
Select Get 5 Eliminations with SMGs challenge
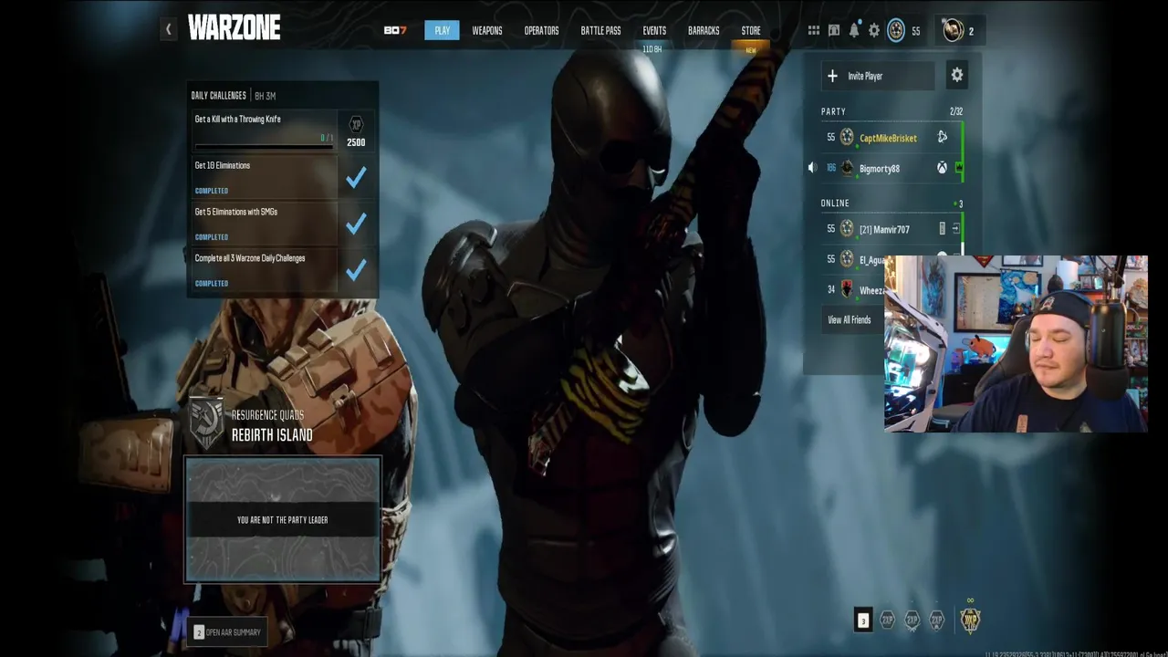[264, 224]
